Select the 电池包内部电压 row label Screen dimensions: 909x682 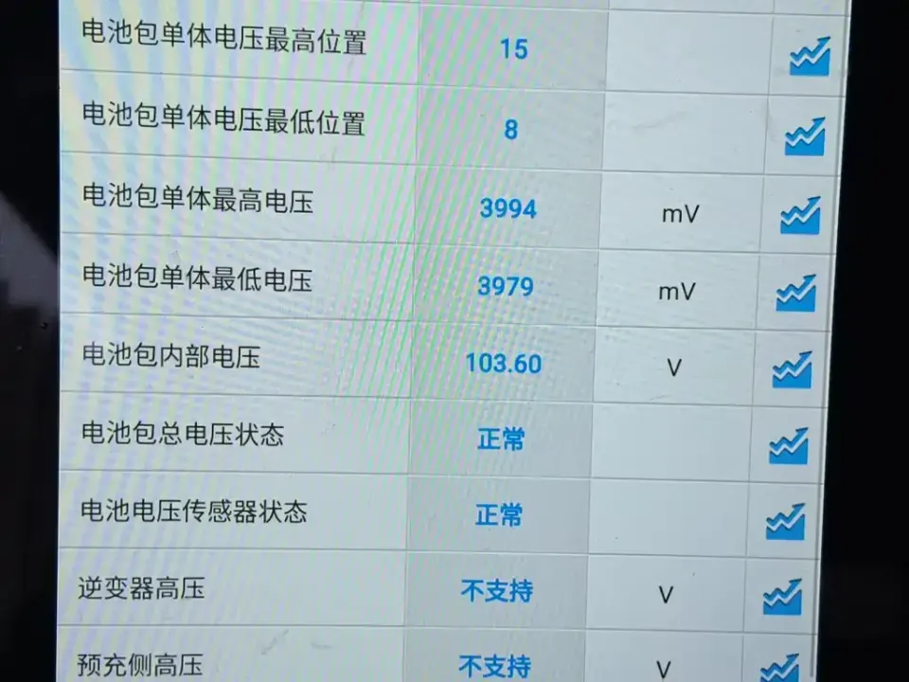coord(171,355)
